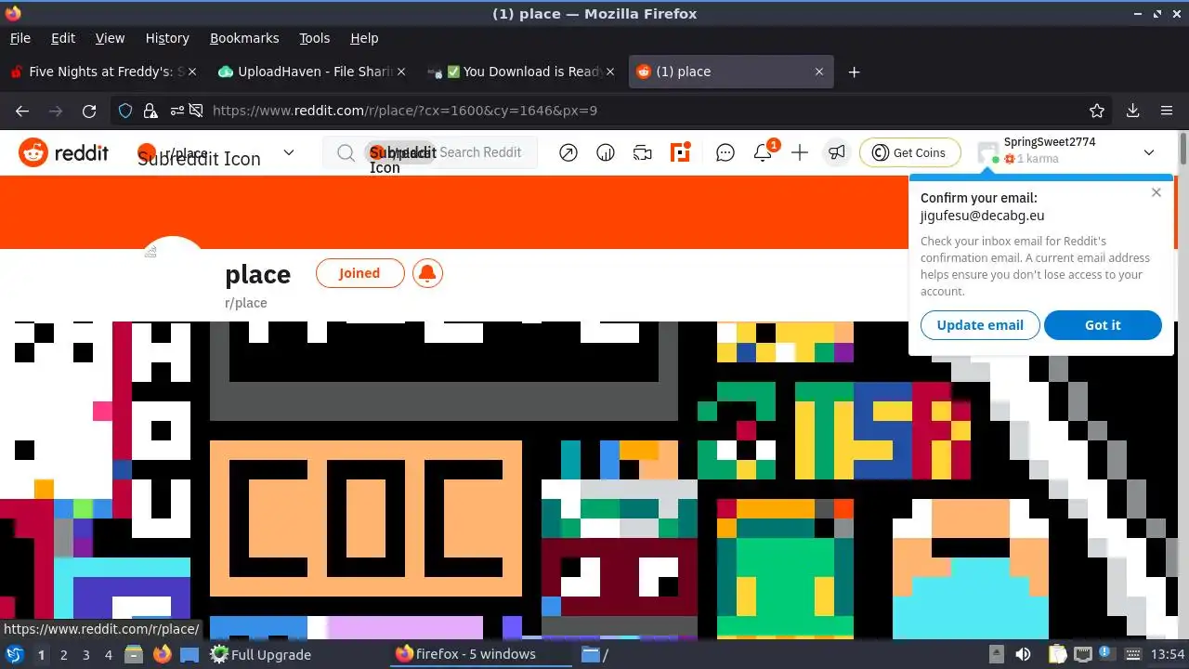Bookmark this page with star icon
Viewport: 1189px width, 669px height.
pos(1097,111)
